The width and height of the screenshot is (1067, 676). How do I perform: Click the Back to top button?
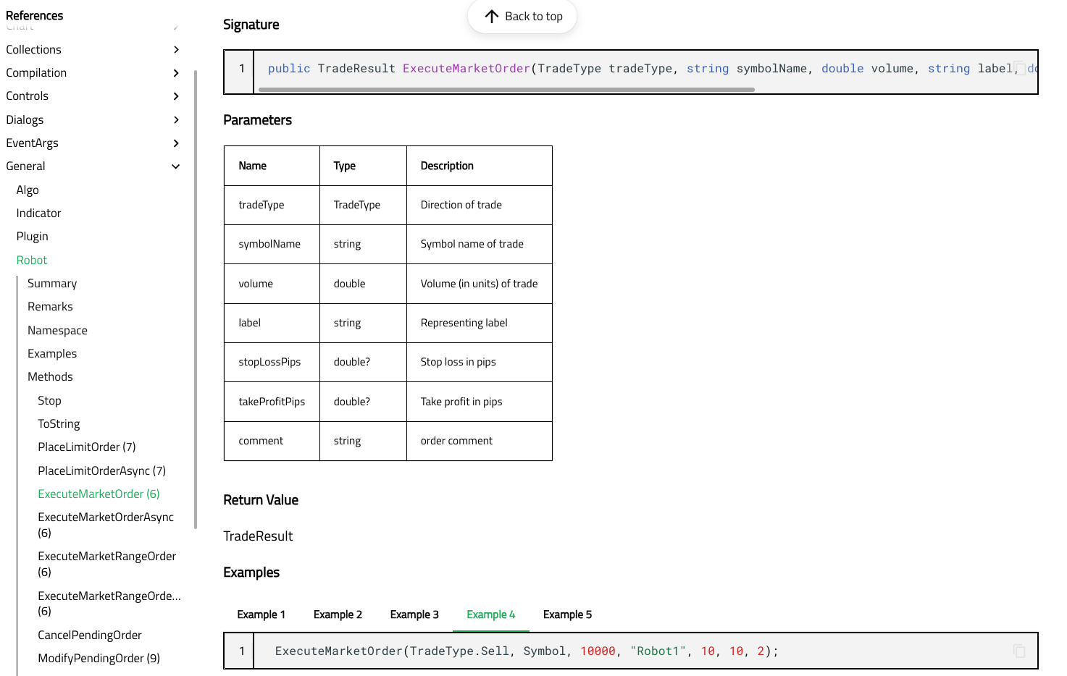point(522,16)
